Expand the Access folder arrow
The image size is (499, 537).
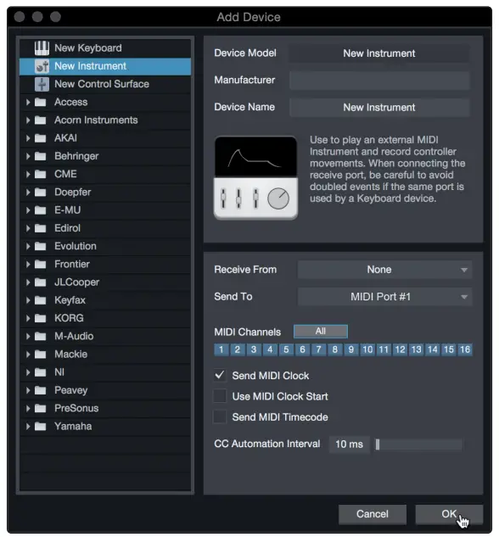pyautogui.click(x=28, y=102)
